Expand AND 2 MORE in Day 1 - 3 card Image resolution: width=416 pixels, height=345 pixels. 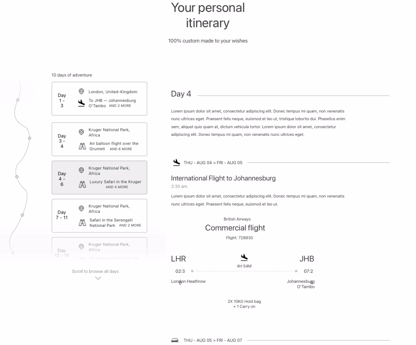[120, 106]
